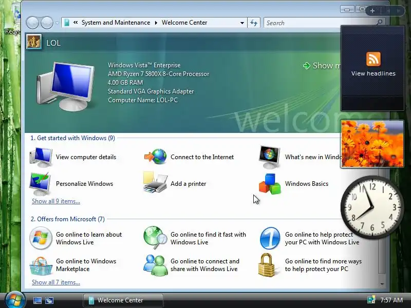Click in the Search input field
This screenshot has height=308, width=411.
click(x=320, y=23)
